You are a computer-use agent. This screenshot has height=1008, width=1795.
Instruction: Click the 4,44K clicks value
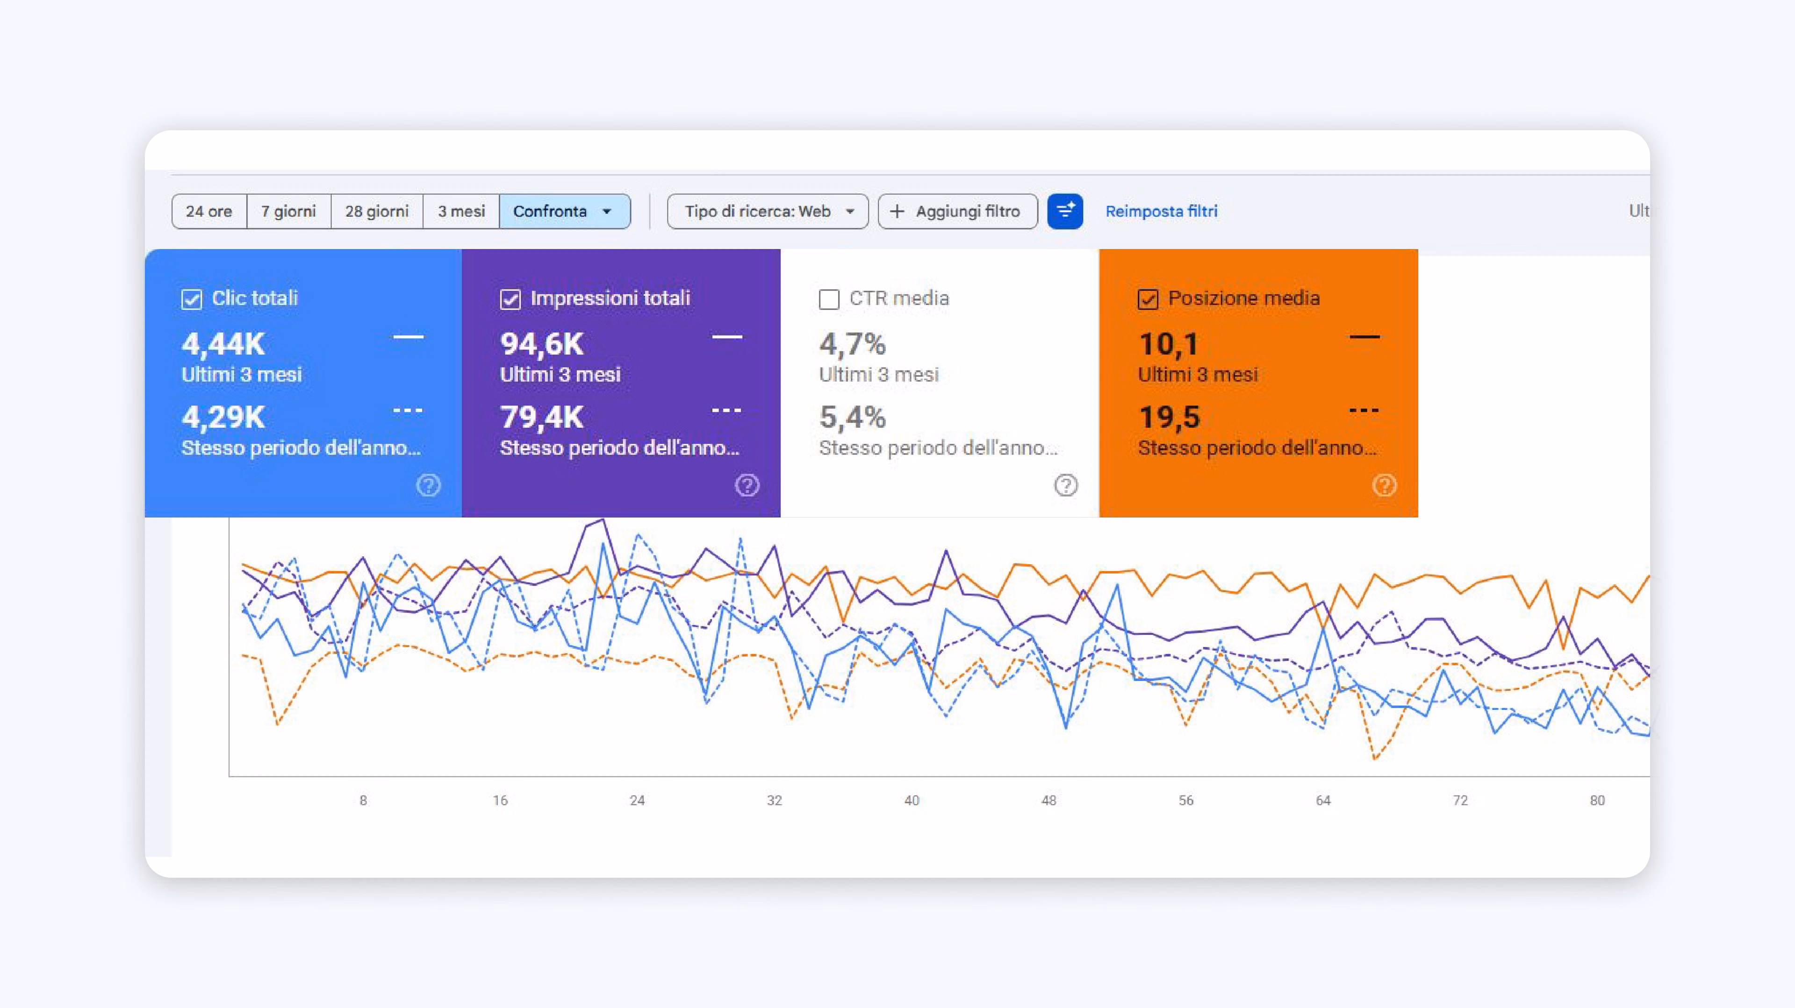[223, 344]
